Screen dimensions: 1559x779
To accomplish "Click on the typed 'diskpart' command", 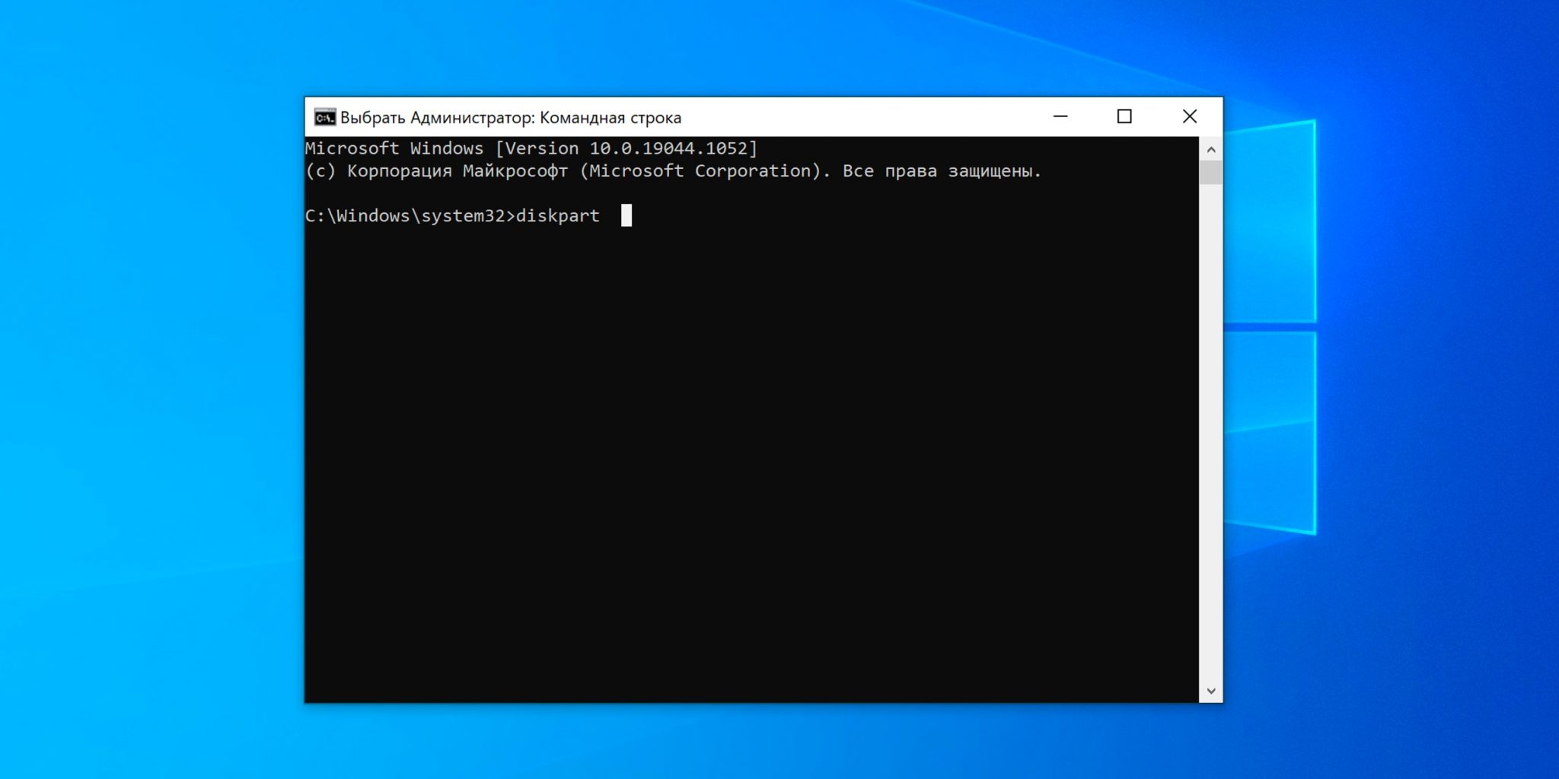I will (x=557, y=216).
